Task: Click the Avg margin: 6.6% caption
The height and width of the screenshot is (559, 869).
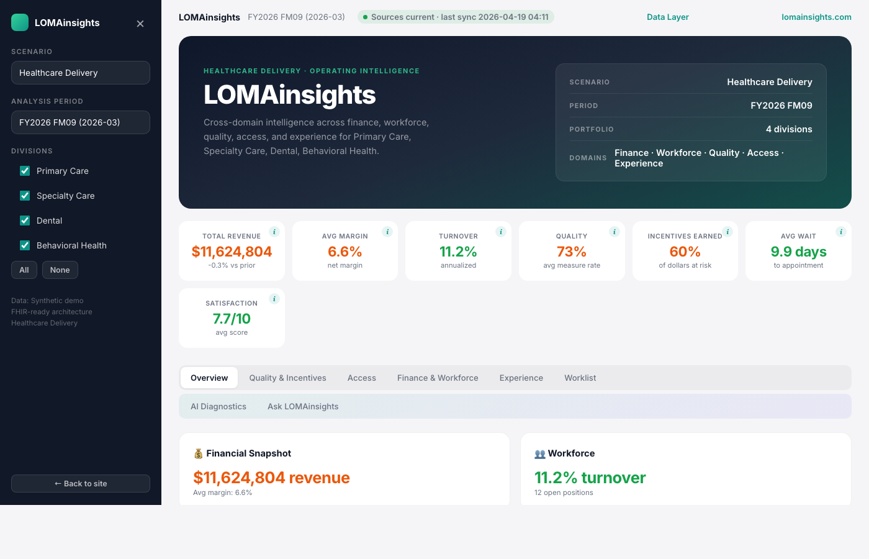Action: pyautogui.click(x=223, y=493)
